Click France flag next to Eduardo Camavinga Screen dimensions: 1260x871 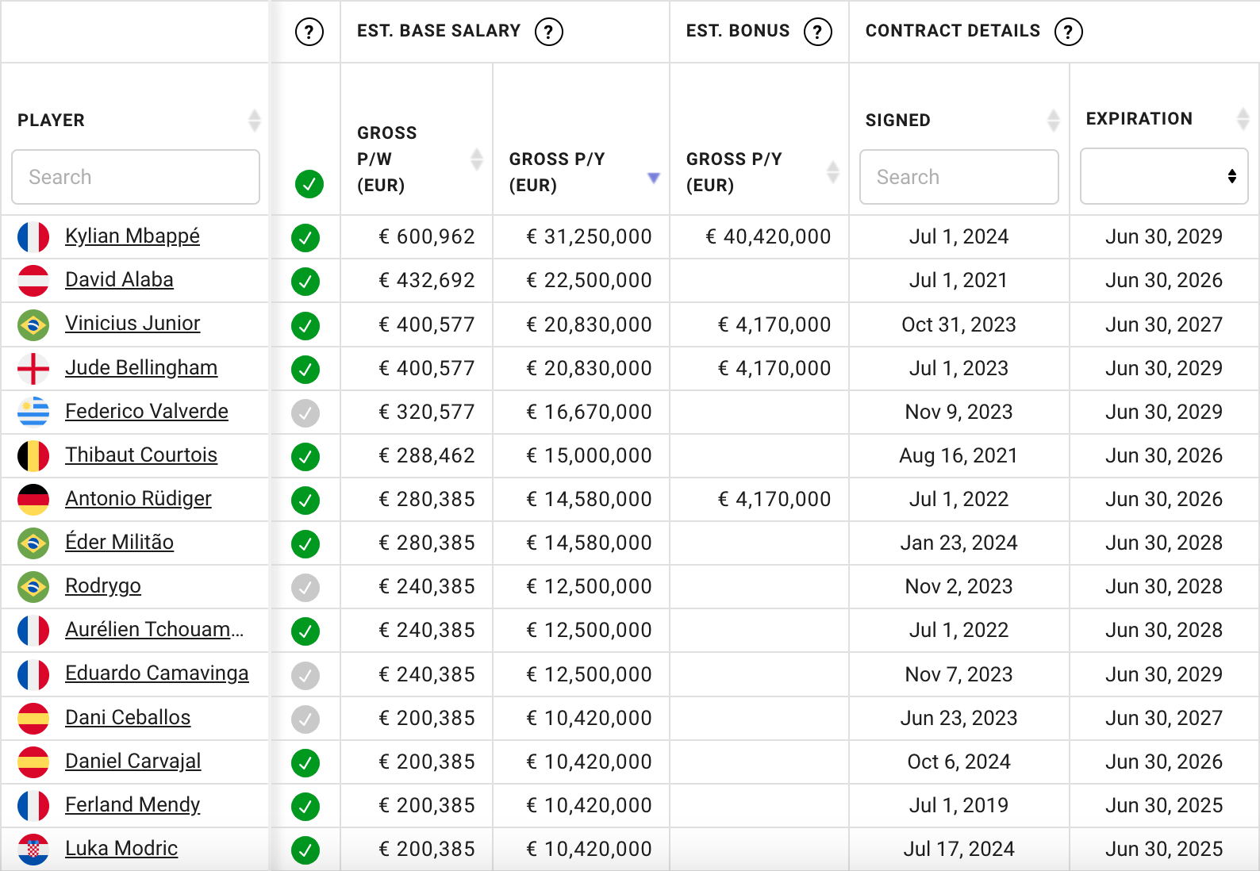pyautogui.click(x=33, y=675)
